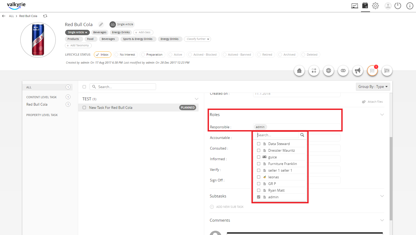Open the home dashboard round button
The width and height of the screenshot is (416, 235).
(x=299, y=71)
